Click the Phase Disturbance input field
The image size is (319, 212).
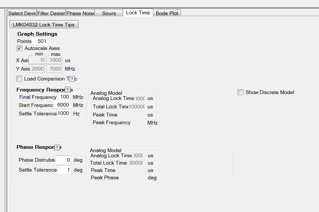(63, 160)
